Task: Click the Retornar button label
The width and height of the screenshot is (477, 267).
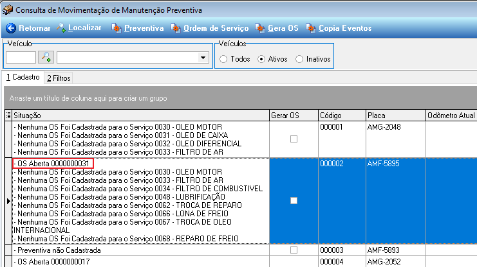Action: click(35, 28)
